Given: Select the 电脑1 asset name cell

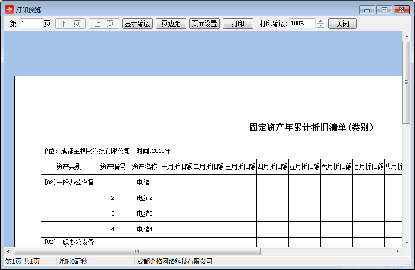Looking at the screenshot, I should [x=144, y=183].
